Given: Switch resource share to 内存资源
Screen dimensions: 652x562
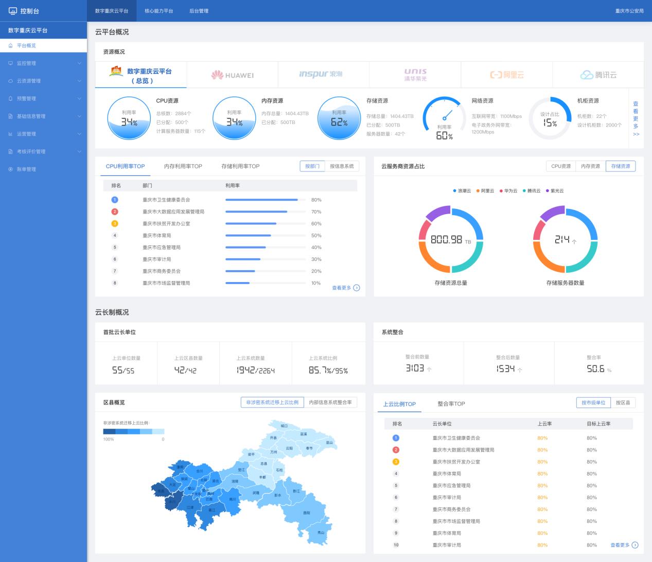Looking at the screenshot, I should pyautogui.click(x=591, y=166).
